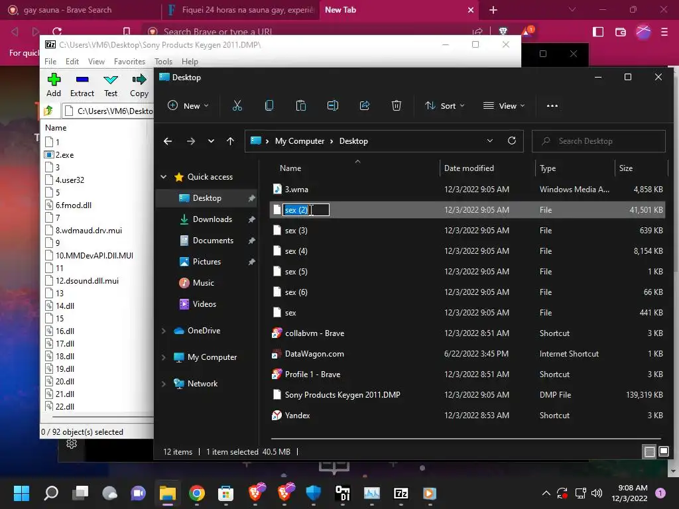Sort by Type column header
Viewport: 679px width, 509px height.
coord(575,168)
